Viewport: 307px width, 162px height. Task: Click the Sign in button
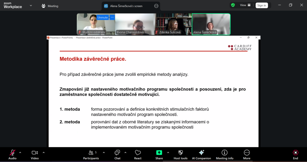tap(261, 5)
